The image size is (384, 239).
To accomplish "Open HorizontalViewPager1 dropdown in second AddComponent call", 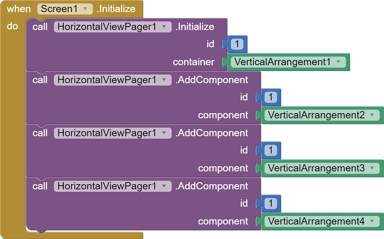I will coord(164,133).
